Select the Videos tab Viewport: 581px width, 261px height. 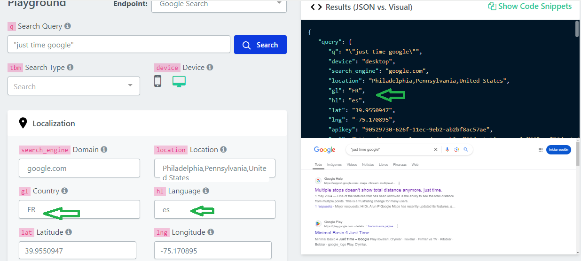tap(352, 165)
